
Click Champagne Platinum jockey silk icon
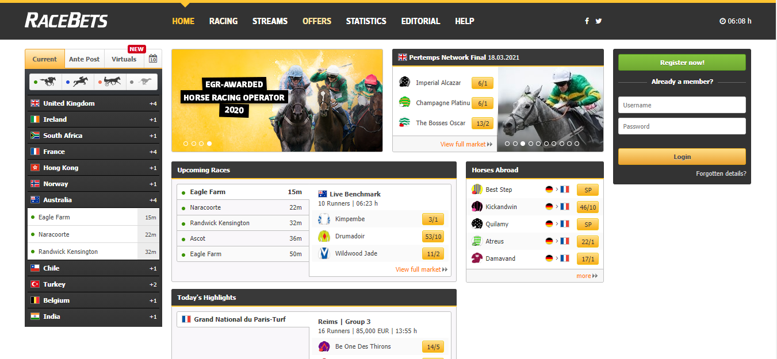click(x=404, y=102)
